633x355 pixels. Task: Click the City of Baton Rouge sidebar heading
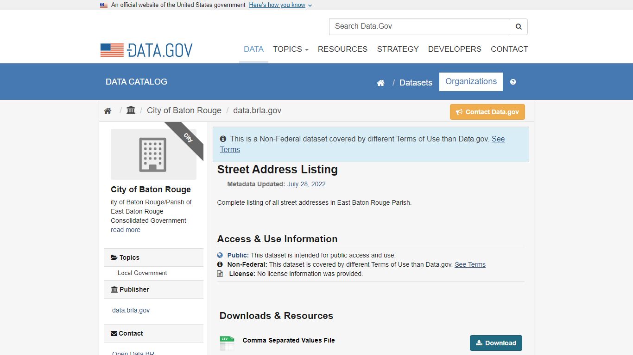[151, 190]
